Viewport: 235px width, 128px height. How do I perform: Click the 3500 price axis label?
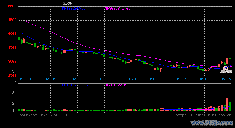tap(12, 48)
